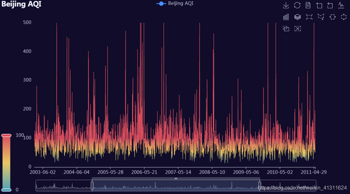Click the 200 y-axis label
Viewport: 350px width, 194px height.
27,109
